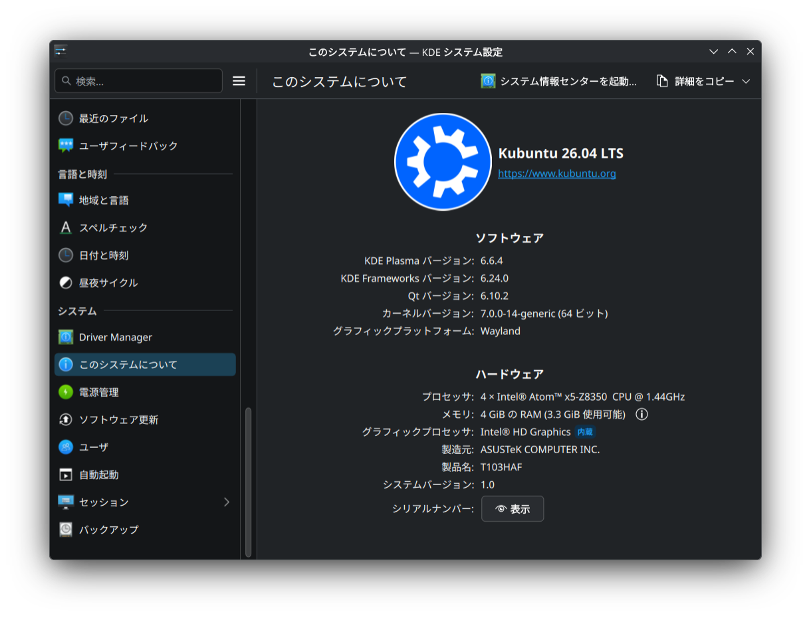Click the magnifier icon in search field

tap(66, 81)
